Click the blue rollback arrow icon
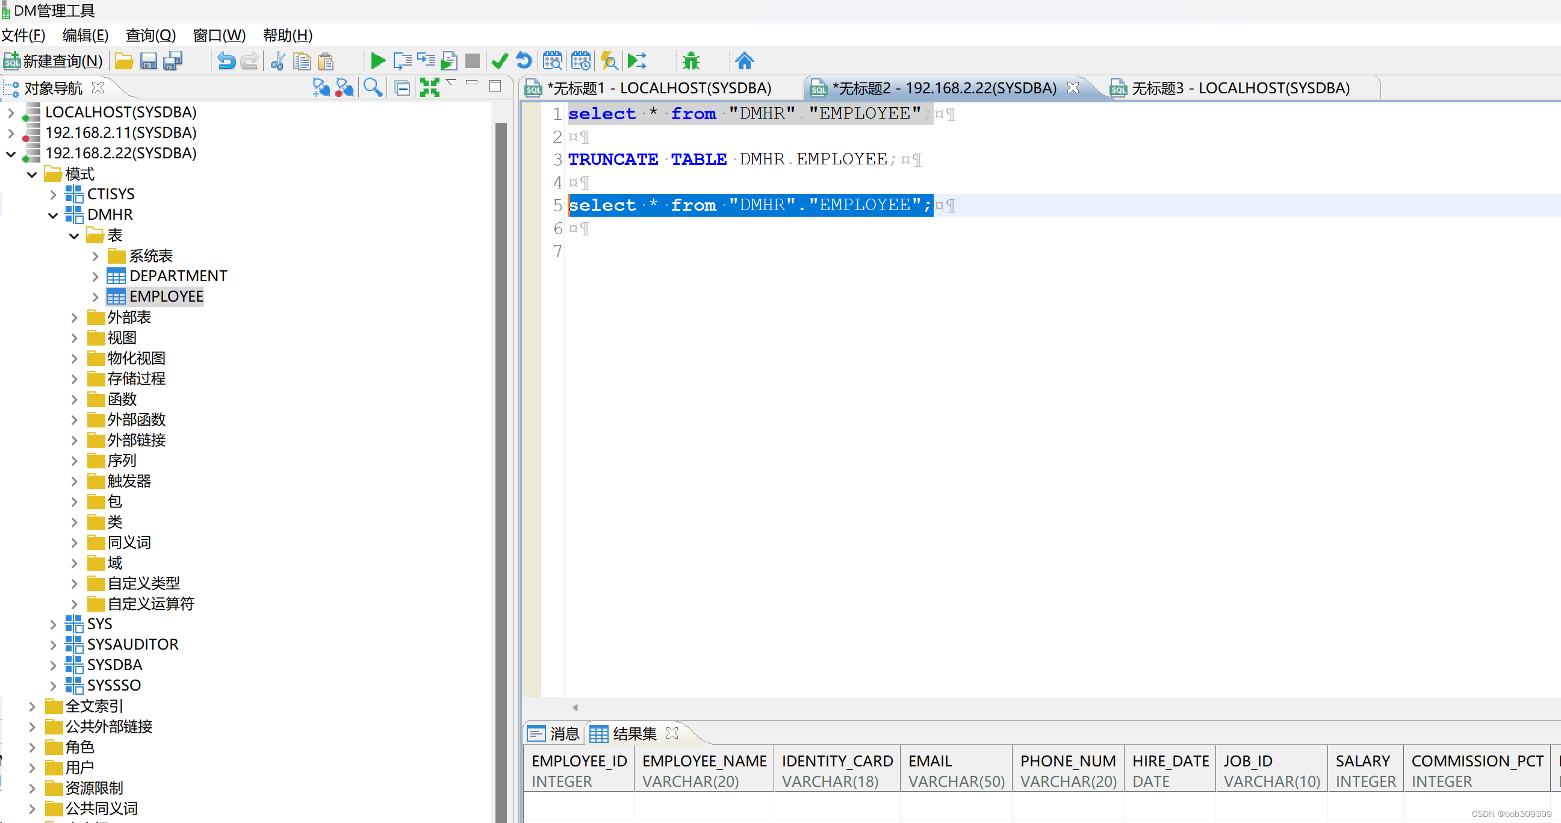Viewport: 1561px width, 823px height. pos(524,61)
